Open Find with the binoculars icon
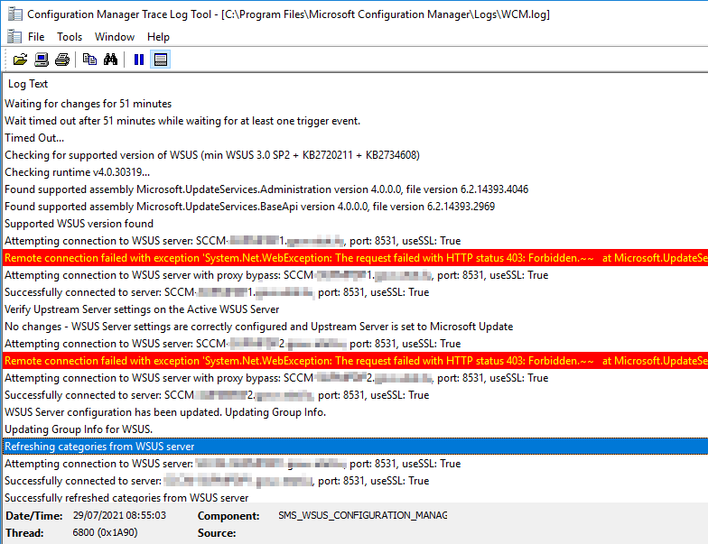Screen dimensions: 708x544 [111, 60]
